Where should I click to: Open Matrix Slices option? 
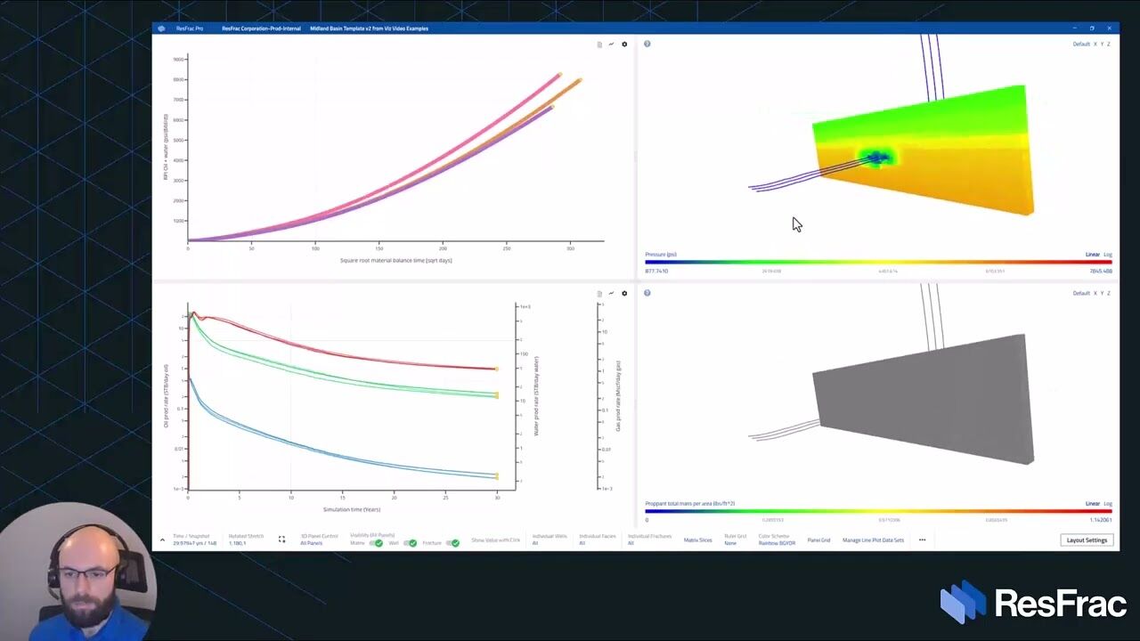(x=698, y=540)
